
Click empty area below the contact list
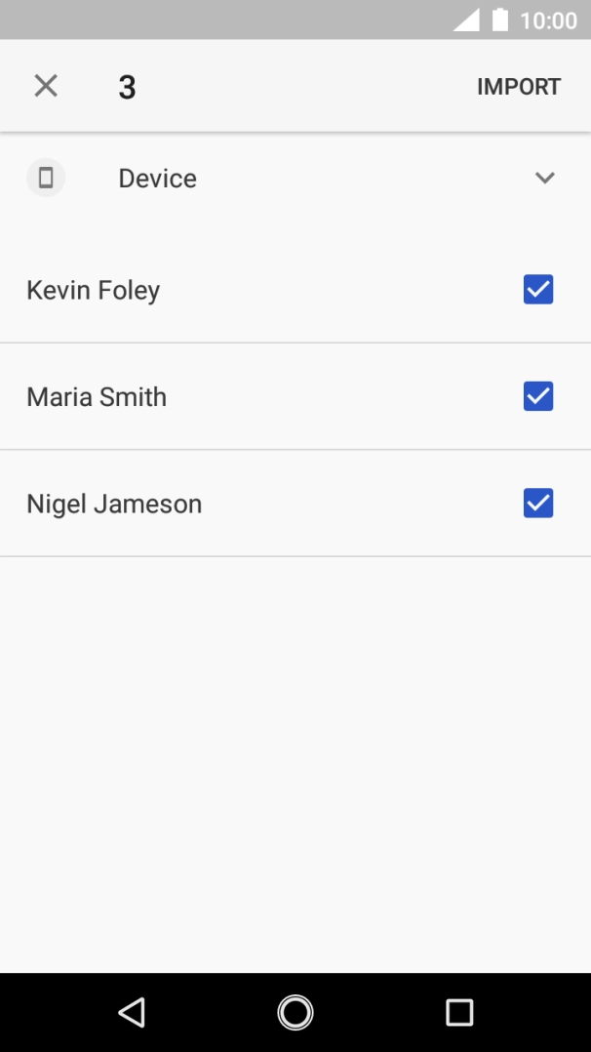295,761
